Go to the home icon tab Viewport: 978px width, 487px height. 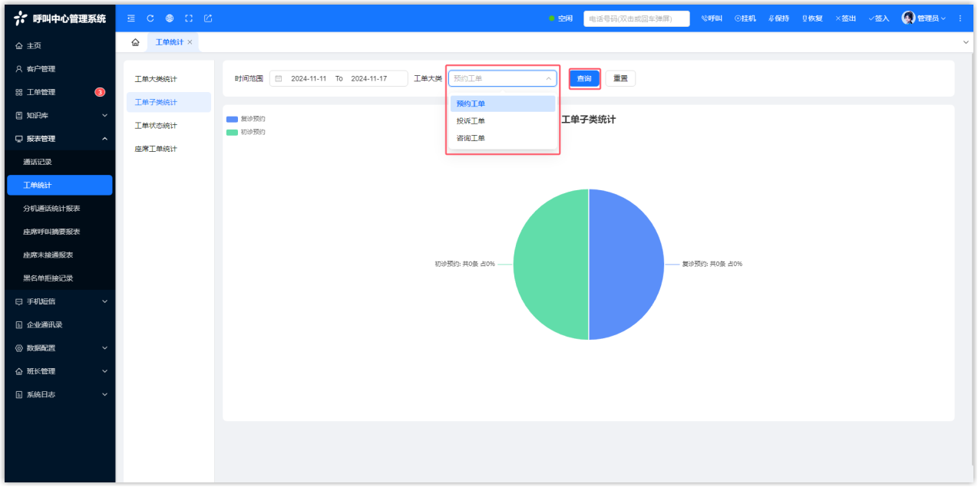[x=135, y=42]
